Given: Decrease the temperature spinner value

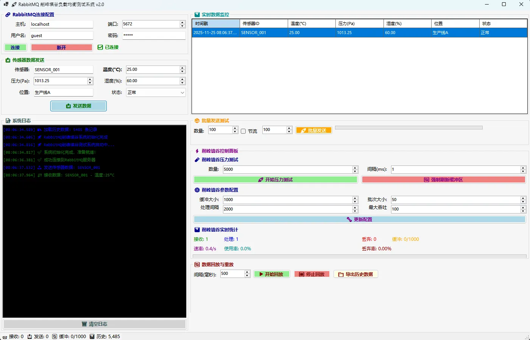Looking at the screenshot, I should (x=182, y=72).
